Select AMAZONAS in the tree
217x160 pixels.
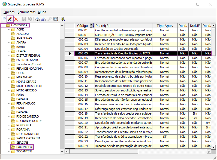coord(24,38)
